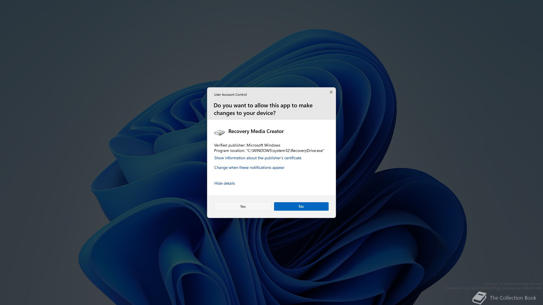
Task: Click the "changes to your device?" heading line
Action: click(245, 113)
